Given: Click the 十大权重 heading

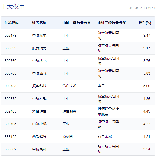Looking at the screenshot, I should tap(13, 6).
